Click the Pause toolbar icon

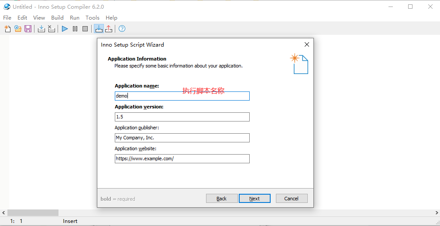click(x=75, y=29)
